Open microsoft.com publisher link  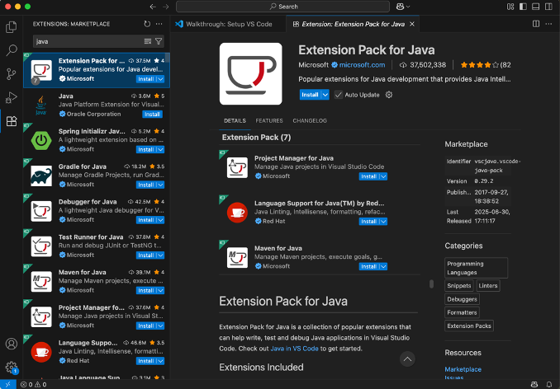click(x=362, y=65)
